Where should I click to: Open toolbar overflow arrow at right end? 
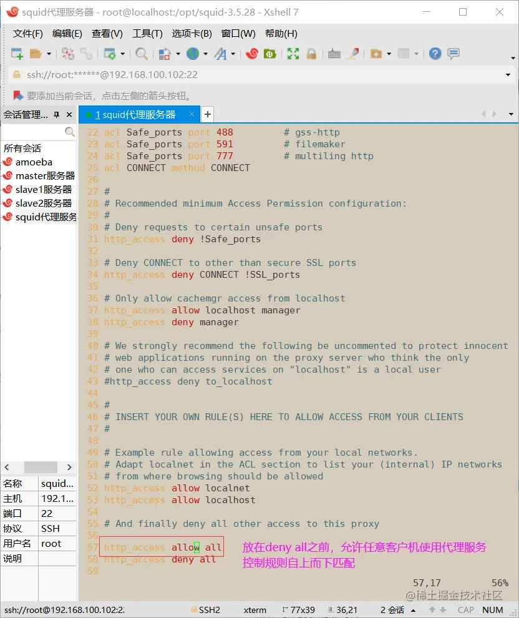pos(513,58)
